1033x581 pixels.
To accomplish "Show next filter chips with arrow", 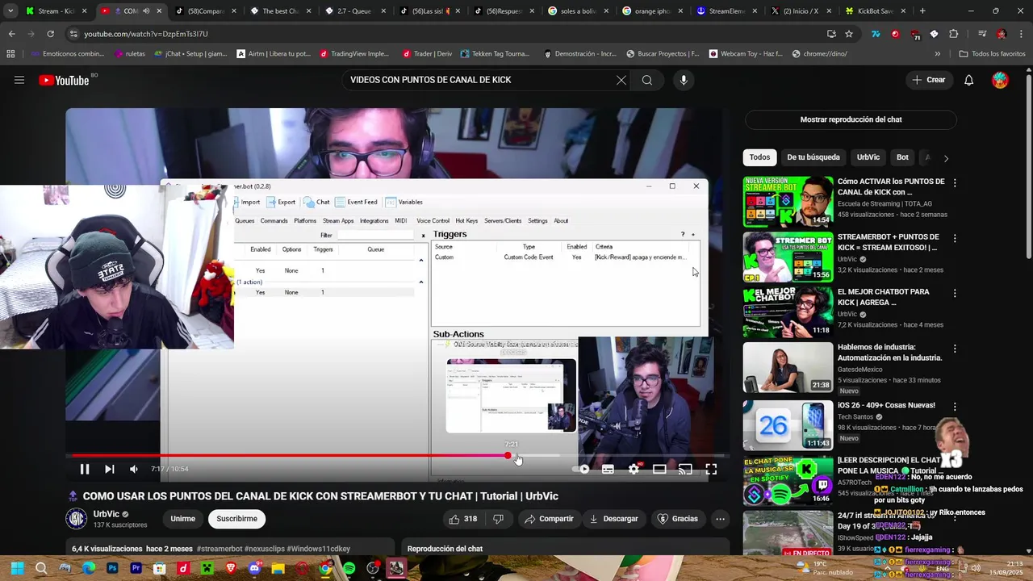I will [946, 158].
